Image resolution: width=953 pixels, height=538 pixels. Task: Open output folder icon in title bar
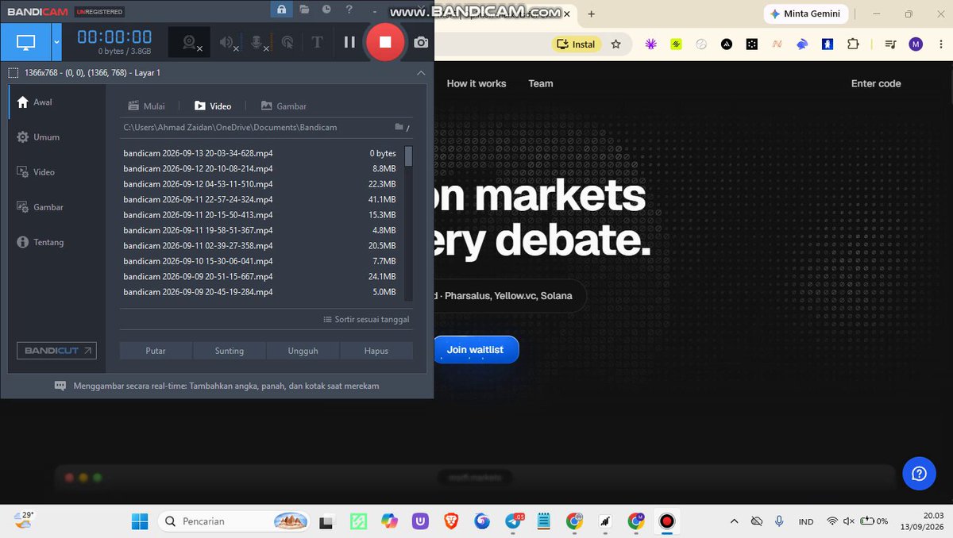coord(304,10)
